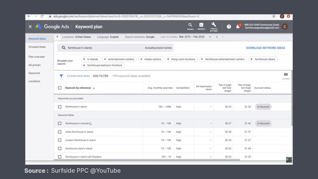Click In Account badge for farmhouse tv console
318x179 pixels.
coord(263,123)
